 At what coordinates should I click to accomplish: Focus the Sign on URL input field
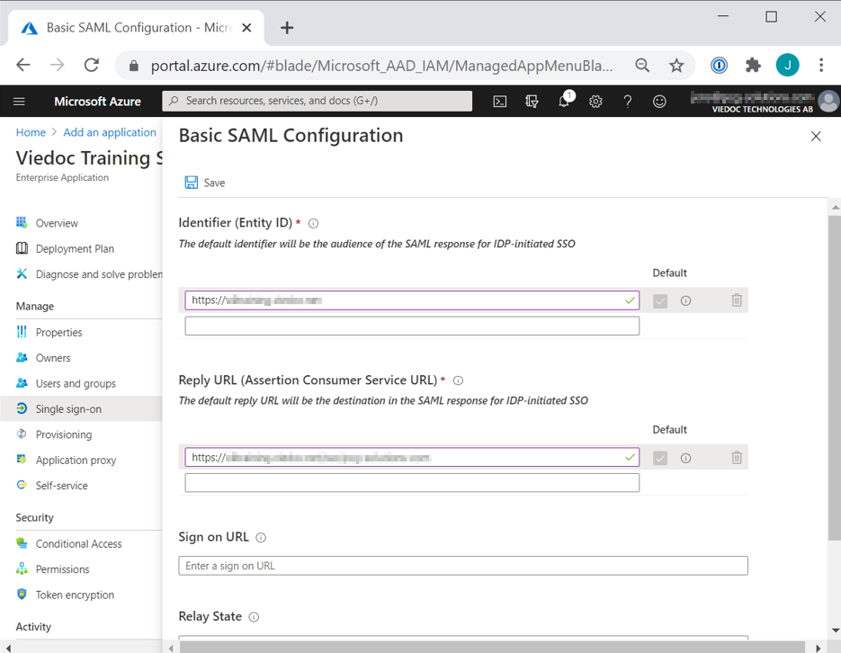point(463,566)
